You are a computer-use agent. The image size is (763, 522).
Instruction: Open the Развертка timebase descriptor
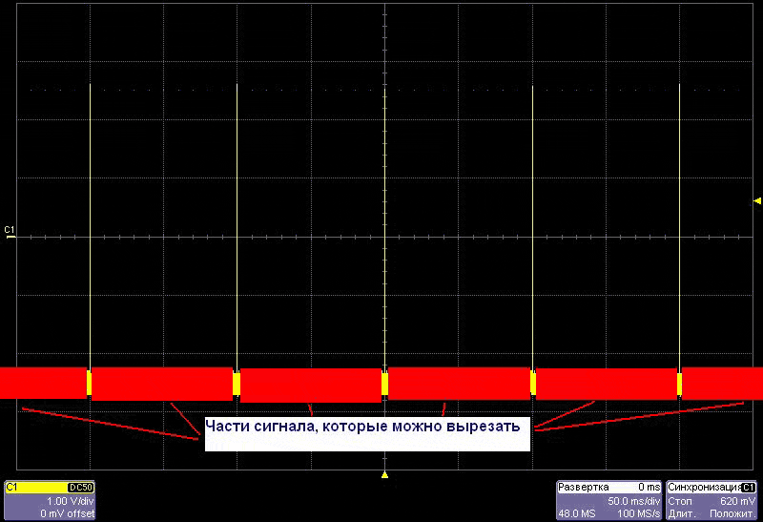pos(583,488)
